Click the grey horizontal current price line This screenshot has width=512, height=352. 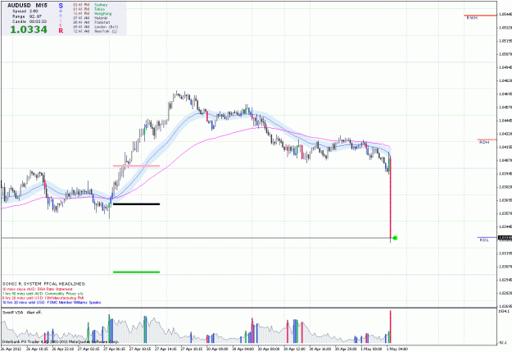tap(196, 238)
